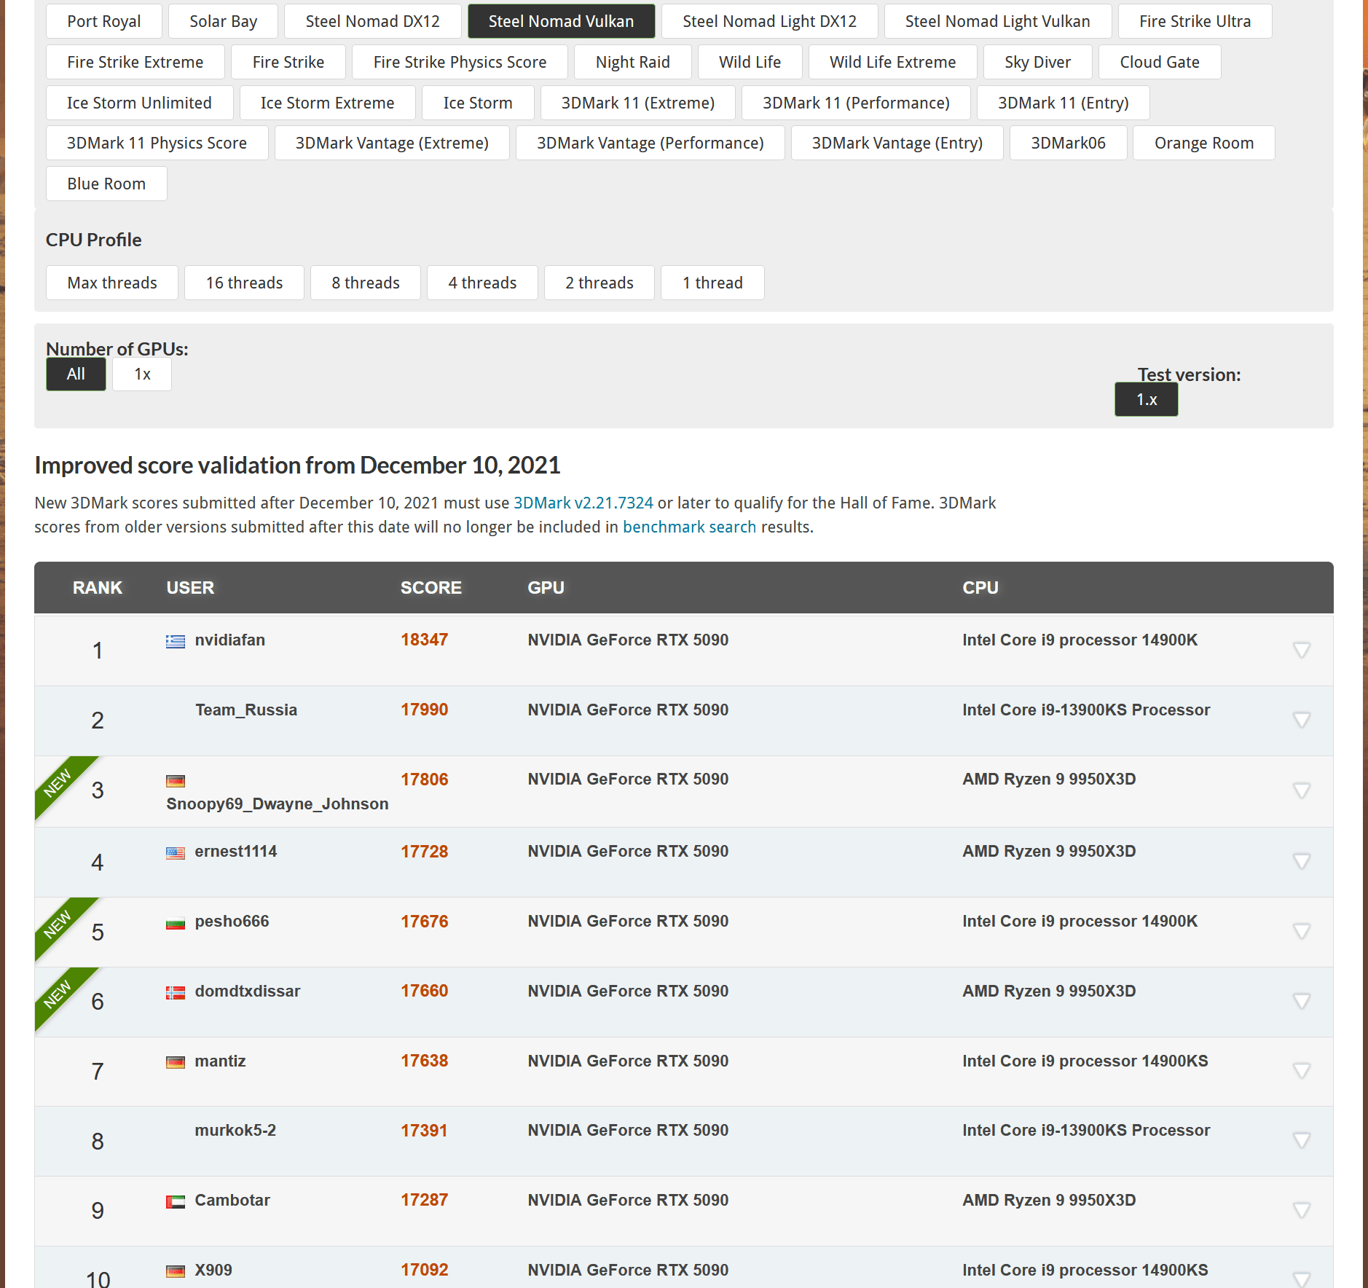
Task: Click the SCORE column header
Action: [431, 588]
